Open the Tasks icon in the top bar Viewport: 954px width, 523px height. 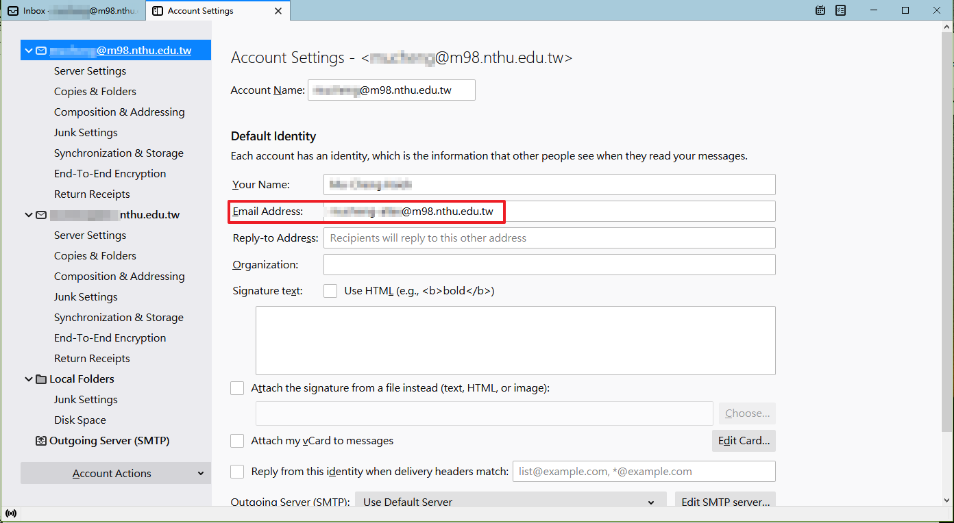840,10
